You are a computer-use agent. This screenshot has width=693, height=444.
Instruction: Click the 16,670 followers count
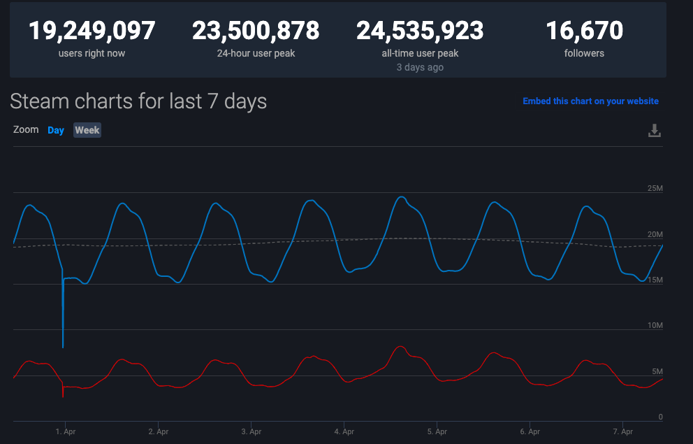(x=584, y=31)
